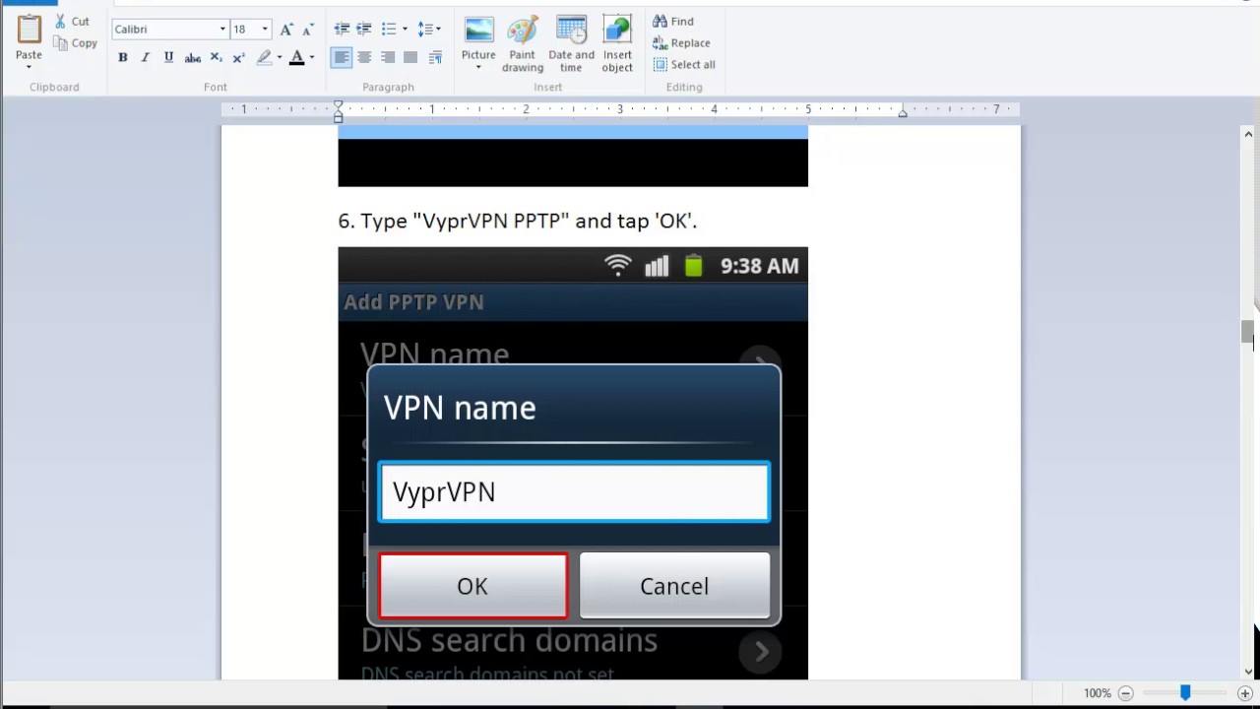Align text left

click(x=342, y=58)
